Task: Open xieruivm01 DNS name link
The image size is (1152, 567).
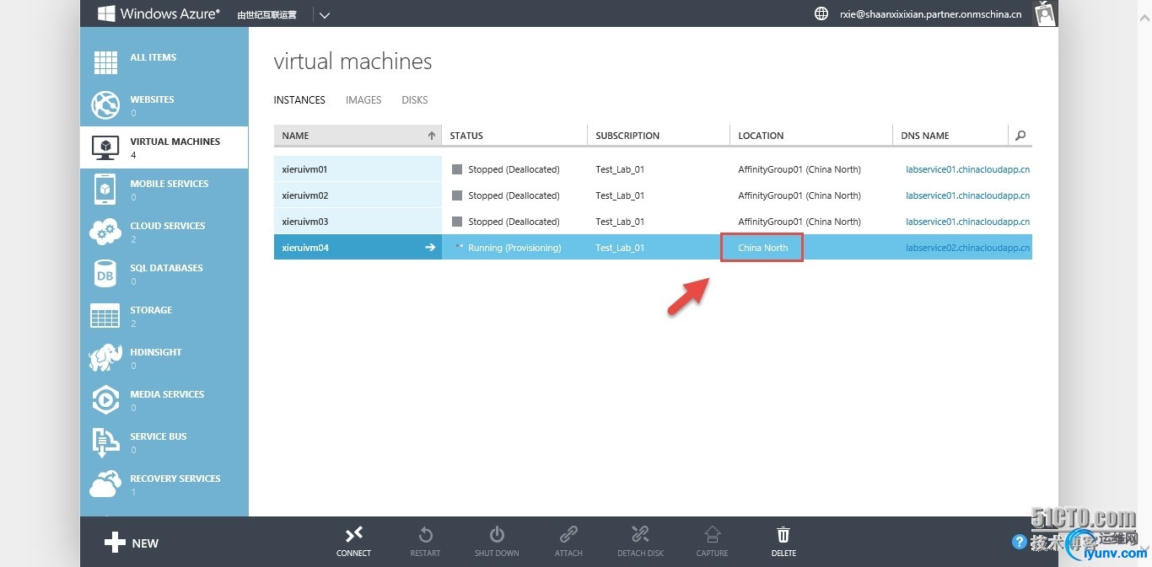Action: pos(968,169)
